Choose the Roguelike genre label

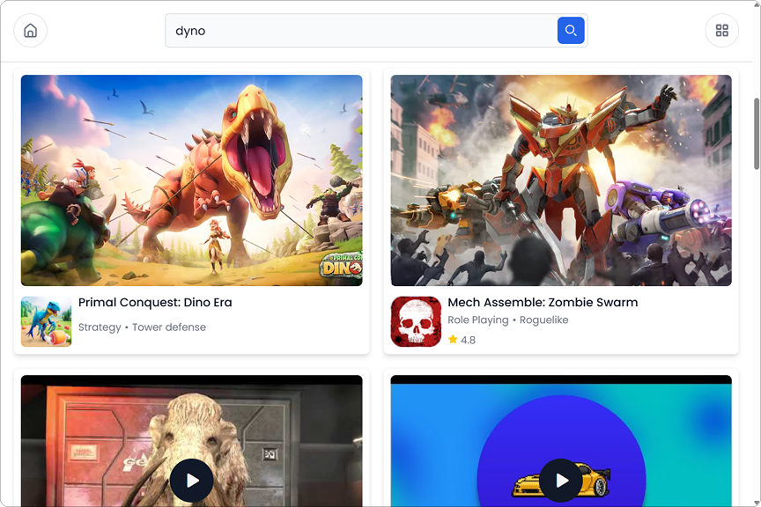point(544,320)
